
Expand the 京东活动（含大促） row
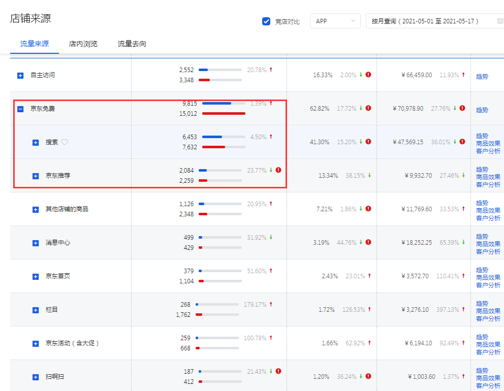click(36, 343)
